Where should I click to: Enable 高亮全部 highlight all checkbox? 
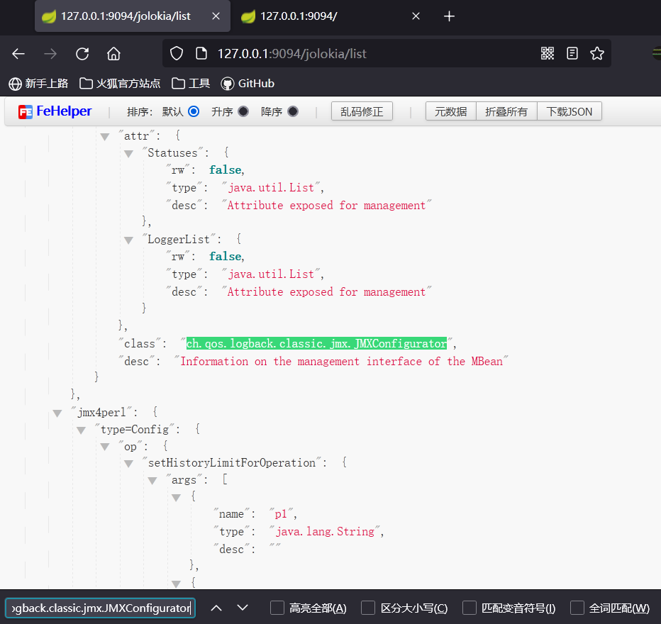(x=277, y=608)
